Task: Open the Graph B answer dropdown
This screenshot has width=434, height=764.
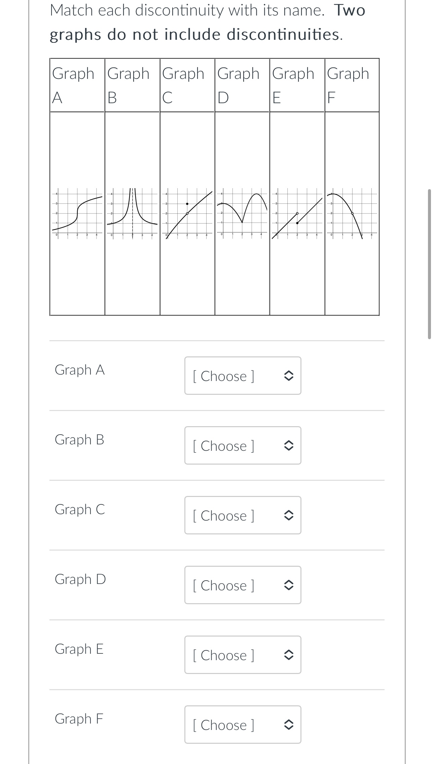Action: tap(243, 445)
